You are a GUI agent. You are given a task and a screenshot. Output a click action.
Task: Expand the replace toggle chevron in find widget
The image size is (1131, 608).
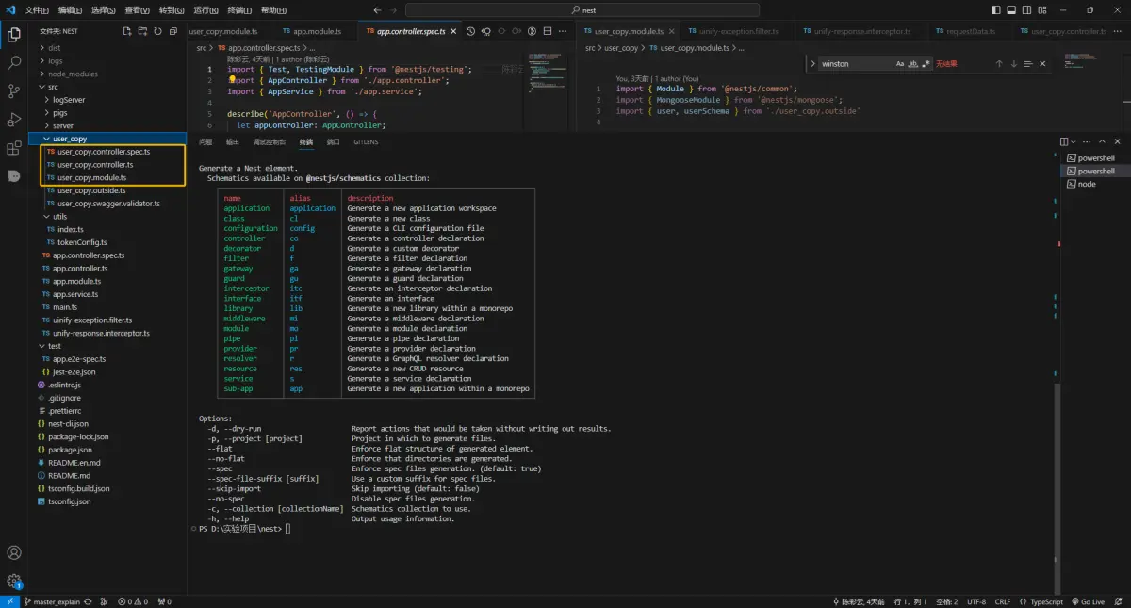tap(812, 64)
